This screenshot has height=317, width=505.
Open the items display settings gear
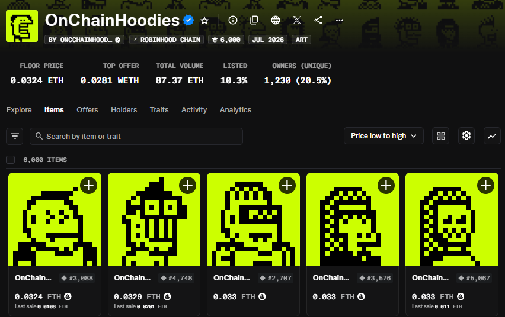(466, 136)
